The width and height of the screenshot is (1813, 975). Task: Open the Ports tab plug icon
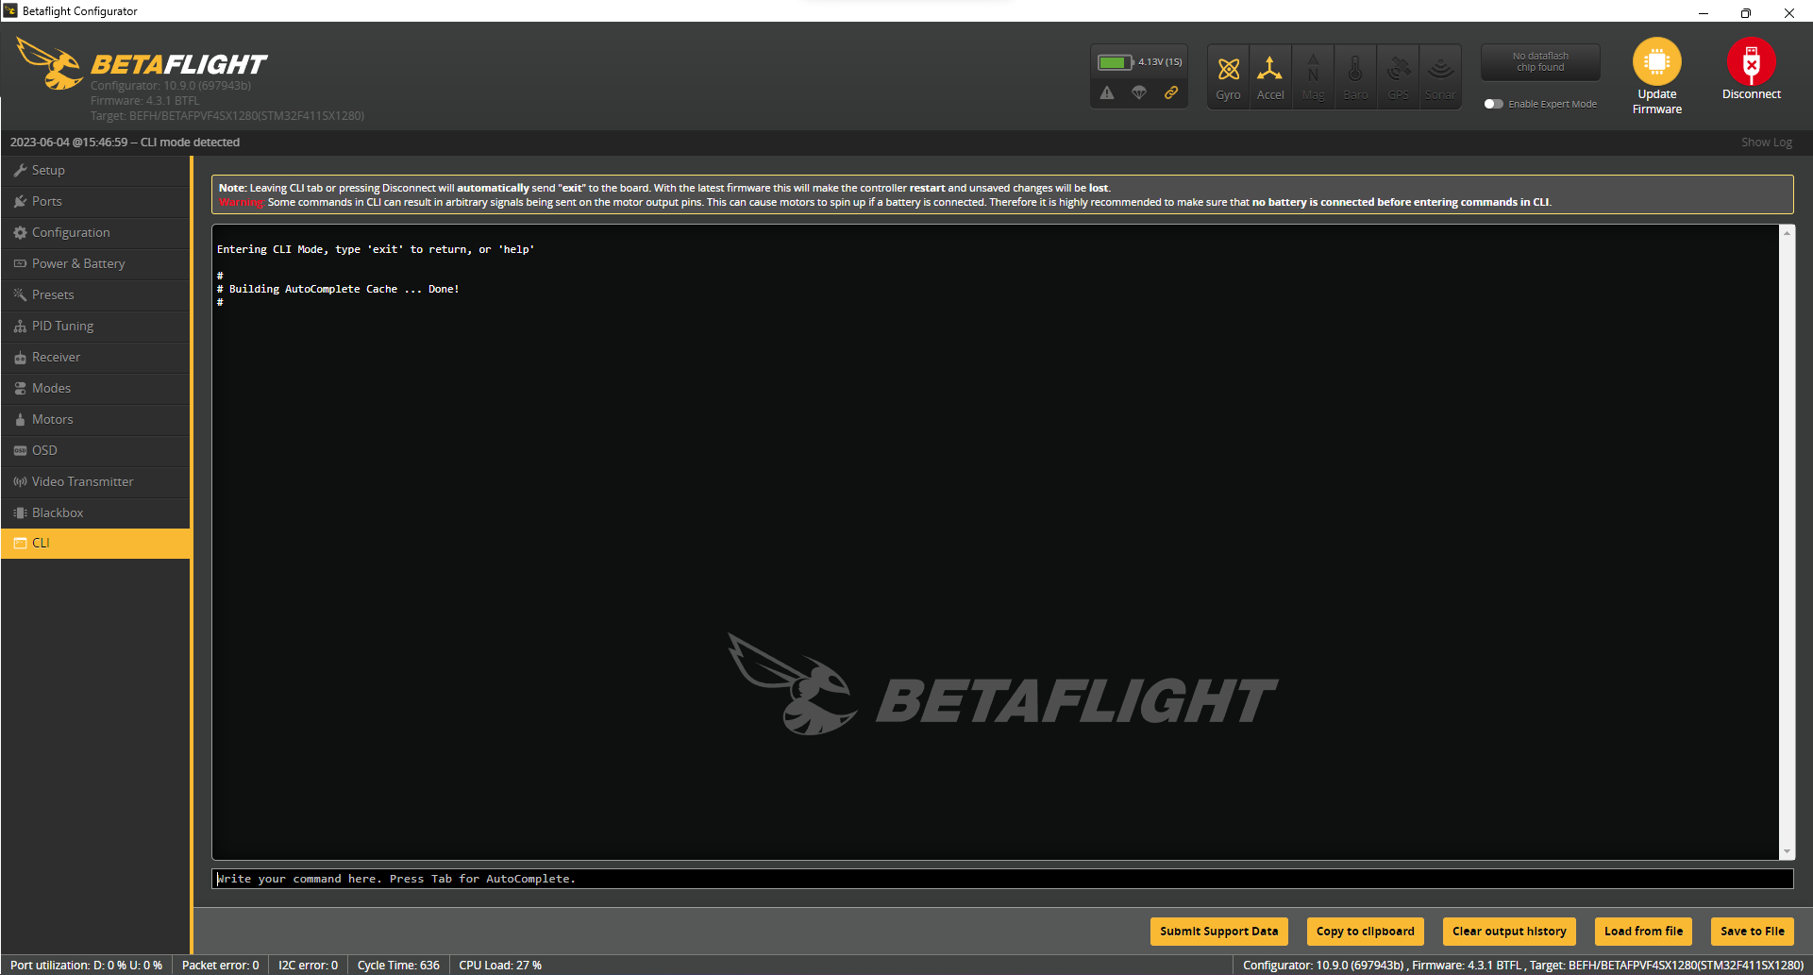tap(20, 201)
